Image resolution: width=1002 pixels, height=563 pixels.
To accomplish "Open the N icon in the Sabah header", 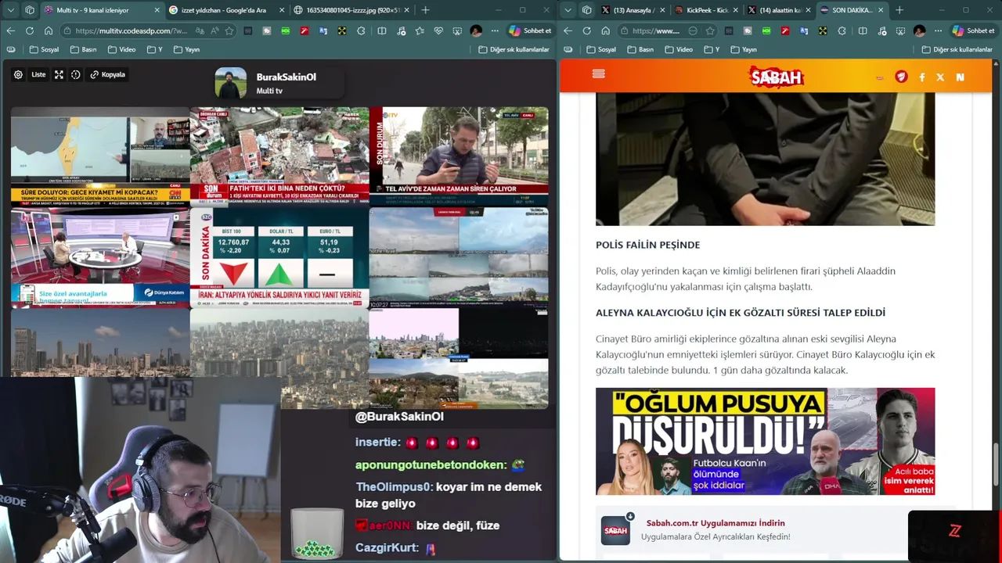I will click(x=960, y=77).
